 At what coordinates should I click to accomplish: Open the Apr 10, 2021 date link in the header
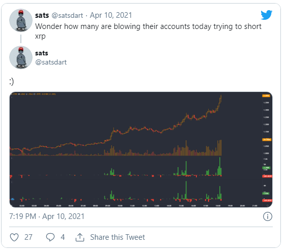111,15
